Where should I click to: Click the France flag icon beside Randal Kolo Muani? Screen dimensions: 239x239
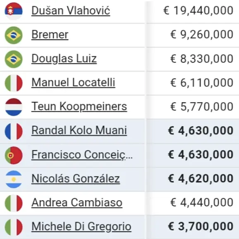[x=14, y=131]
